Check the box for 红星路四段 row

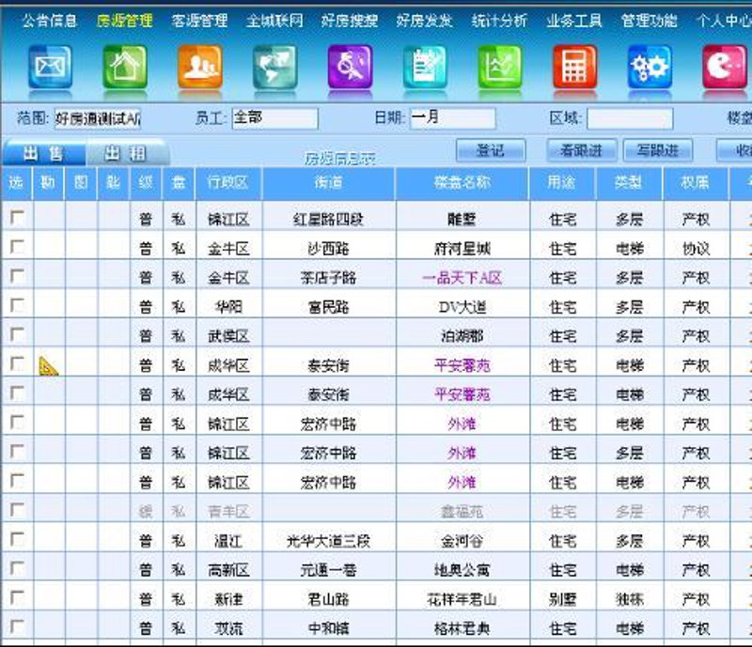click(17, 217)
